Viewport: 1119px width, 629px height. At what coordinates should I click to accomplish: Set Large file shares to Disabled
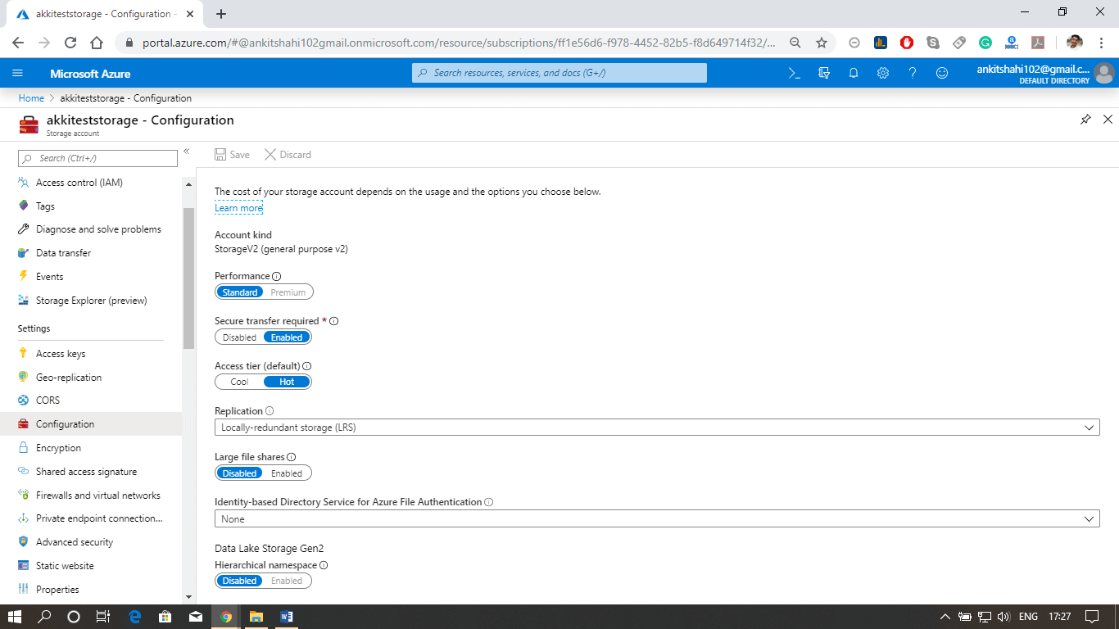click(240, 473)
